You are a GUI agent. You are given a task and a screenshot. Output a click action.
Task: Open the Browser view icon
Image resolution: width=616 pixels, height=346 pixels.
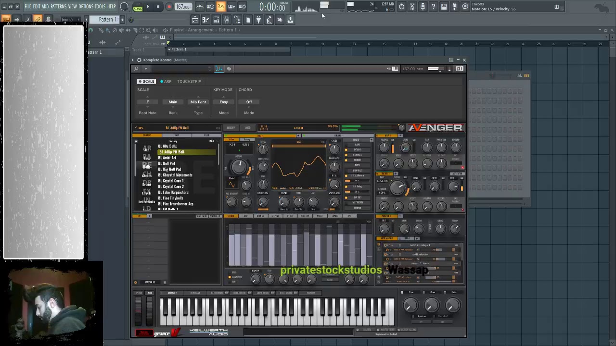click(x=237, y=20)
